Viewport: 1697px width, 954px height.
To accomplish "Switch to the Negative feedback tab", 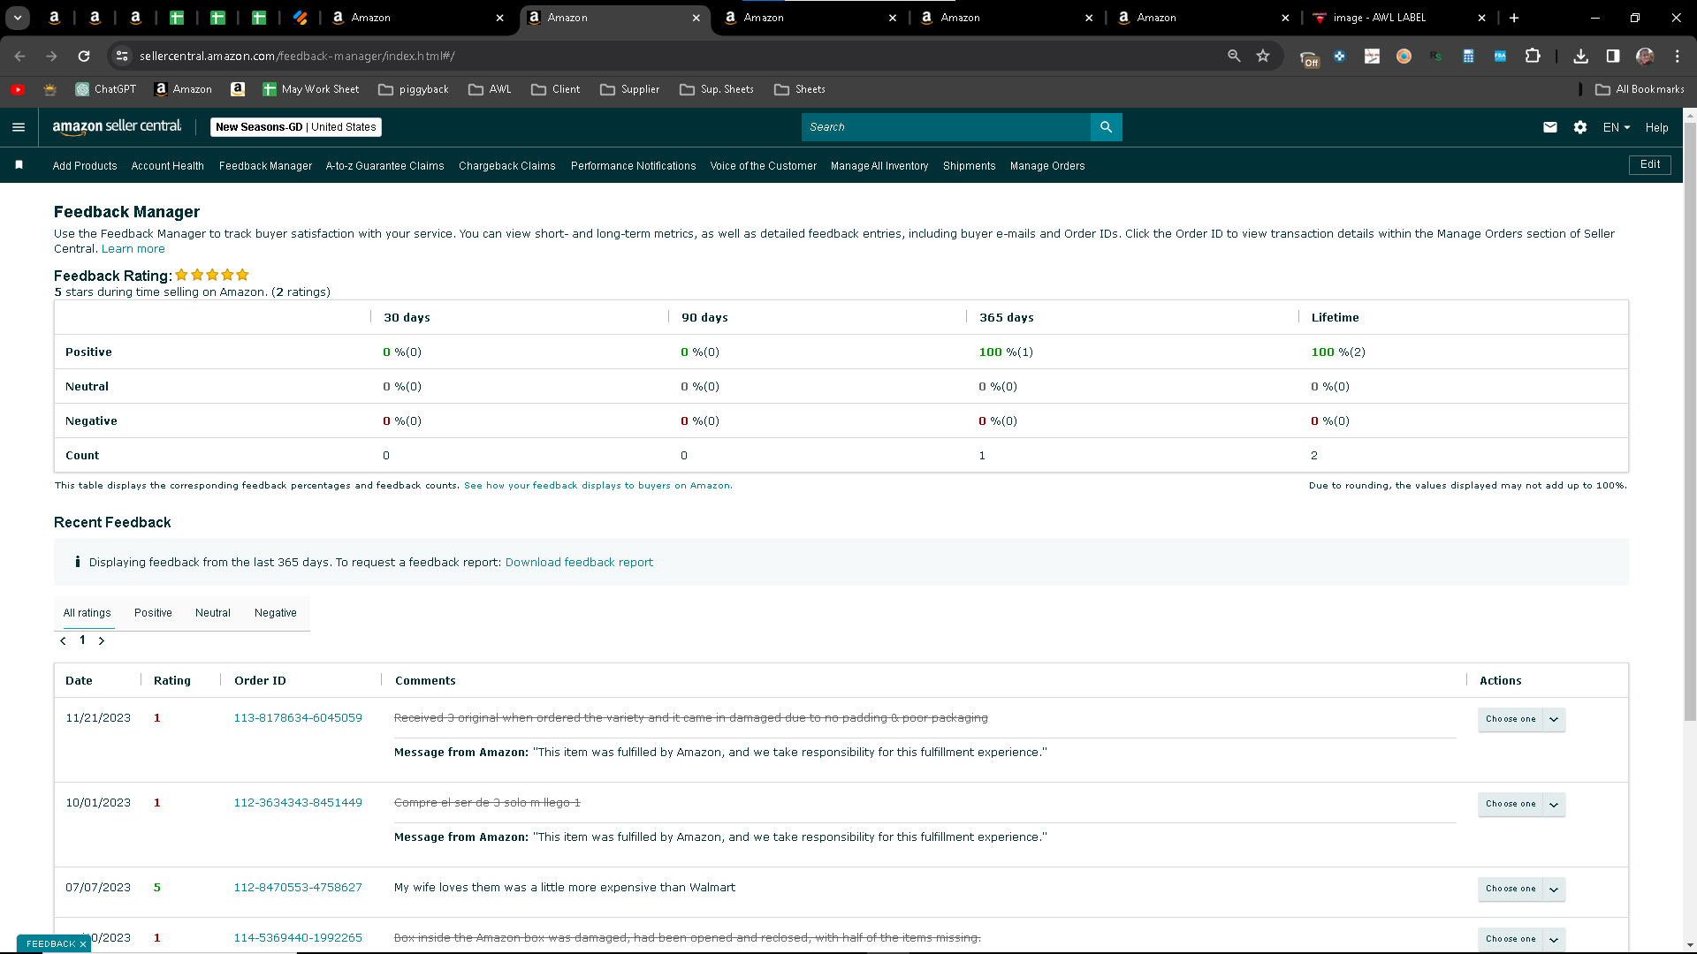I will [x=276, y=613].
